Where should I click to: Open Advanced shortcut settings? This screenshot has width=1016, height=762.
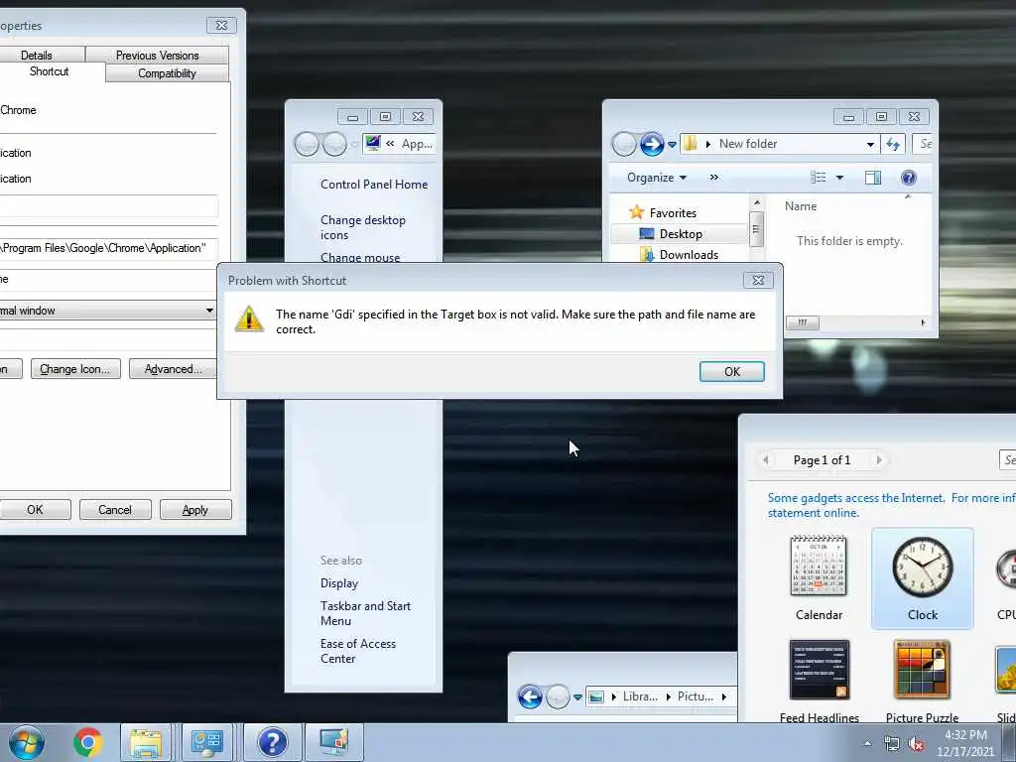(x=173, y=369)
